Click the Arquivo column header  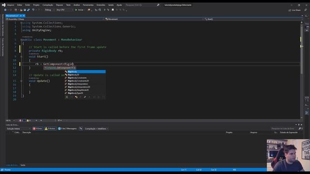coord(254,132)
